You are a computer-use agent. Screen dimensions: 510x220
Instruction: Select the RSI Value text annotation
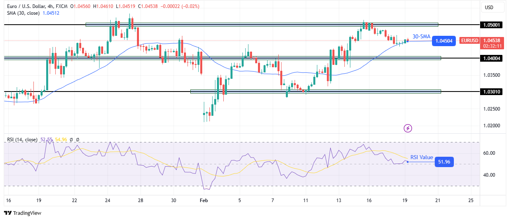421,157
